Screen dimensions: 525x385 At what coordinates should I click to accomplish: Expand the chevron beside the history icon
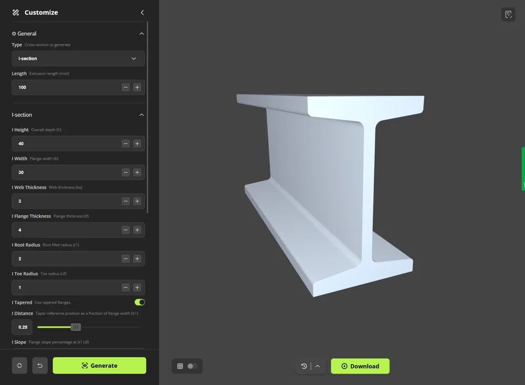click(x=318, y=366)
